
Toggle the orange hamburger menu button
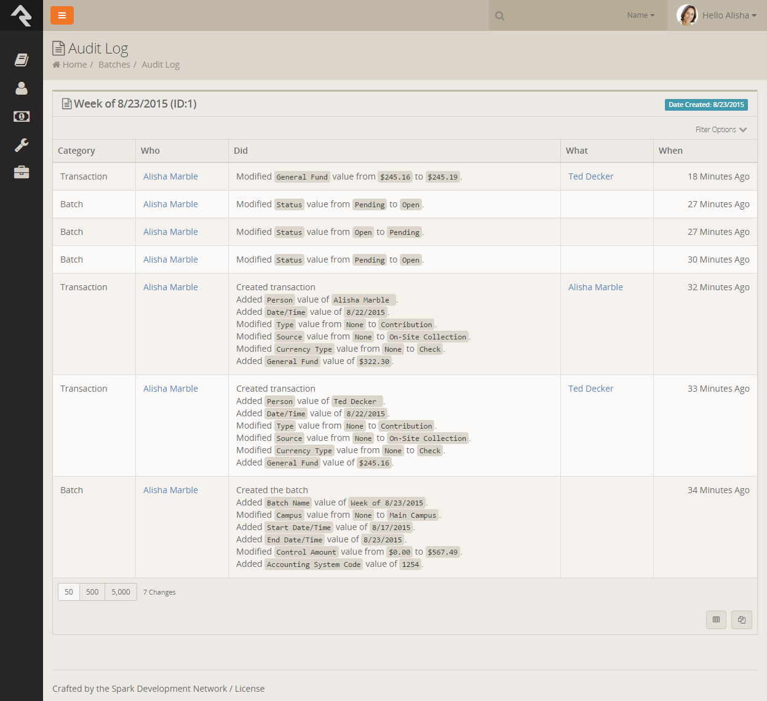click(62, 15)
